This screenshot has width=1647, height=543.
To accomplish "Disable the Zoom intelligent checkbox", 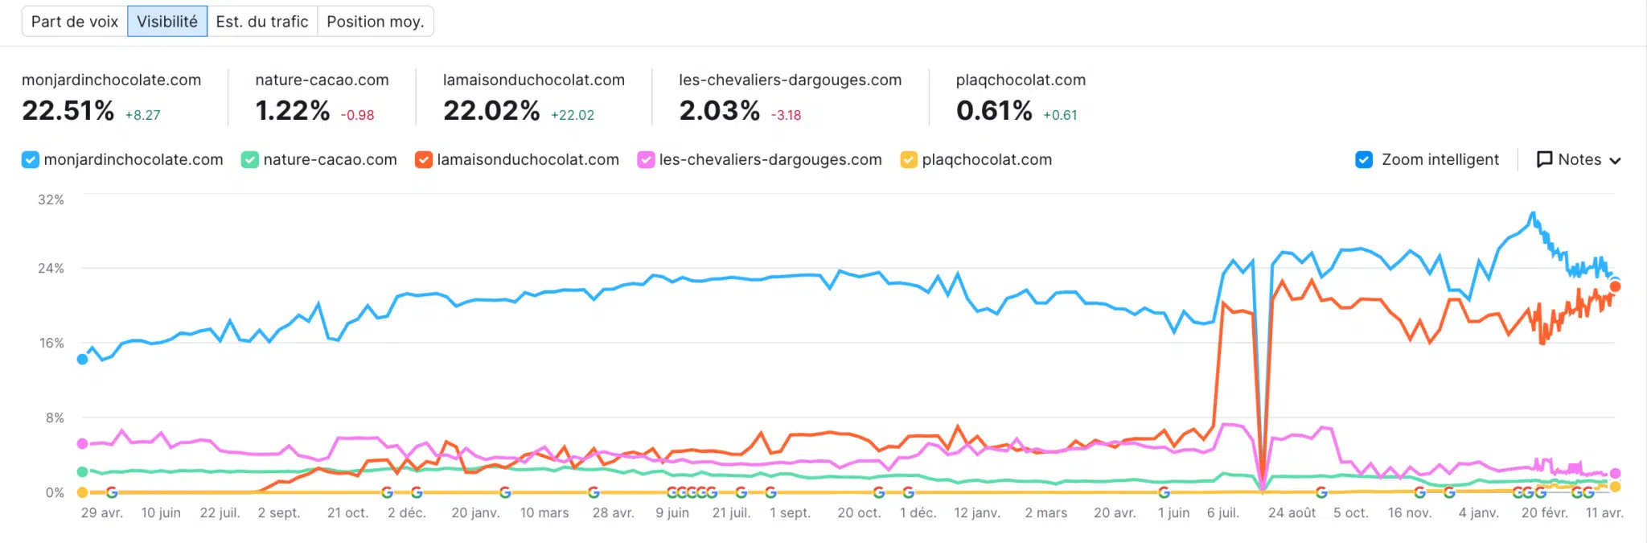I will [1364, 159].
